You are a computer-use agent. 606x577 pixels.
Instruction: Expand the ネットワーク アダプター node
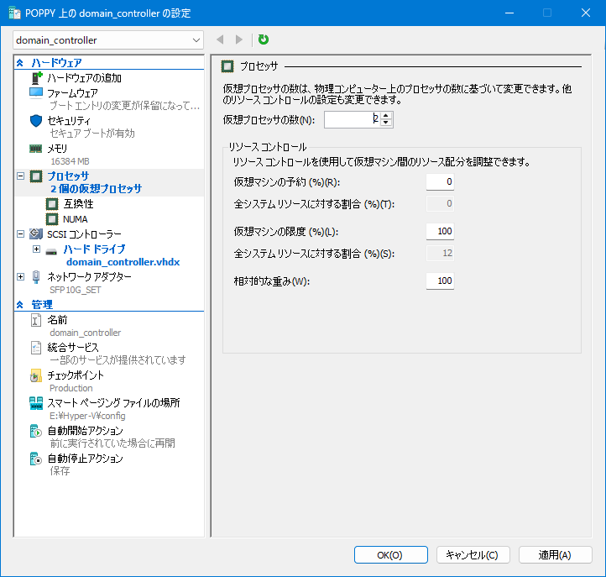coord(20,277)
